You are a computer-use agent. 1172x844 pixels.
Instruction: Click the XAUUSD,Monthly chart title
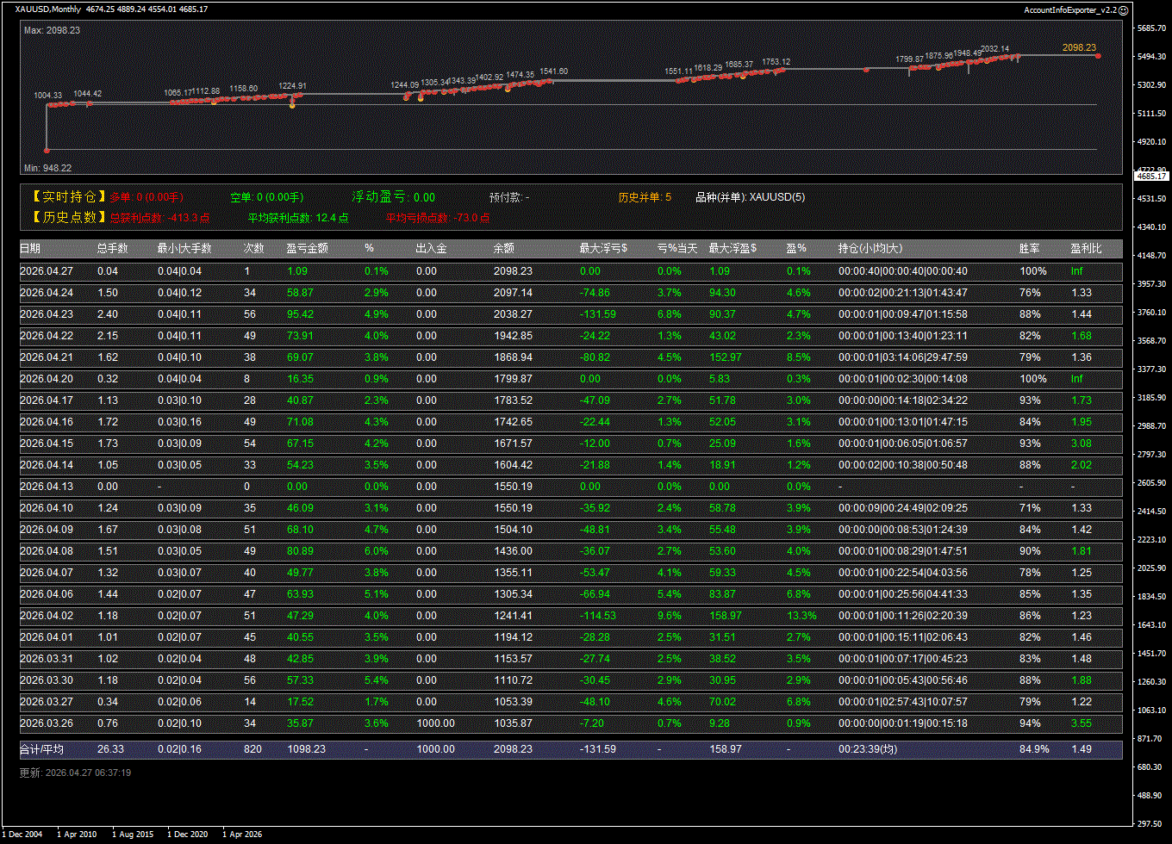48,9
